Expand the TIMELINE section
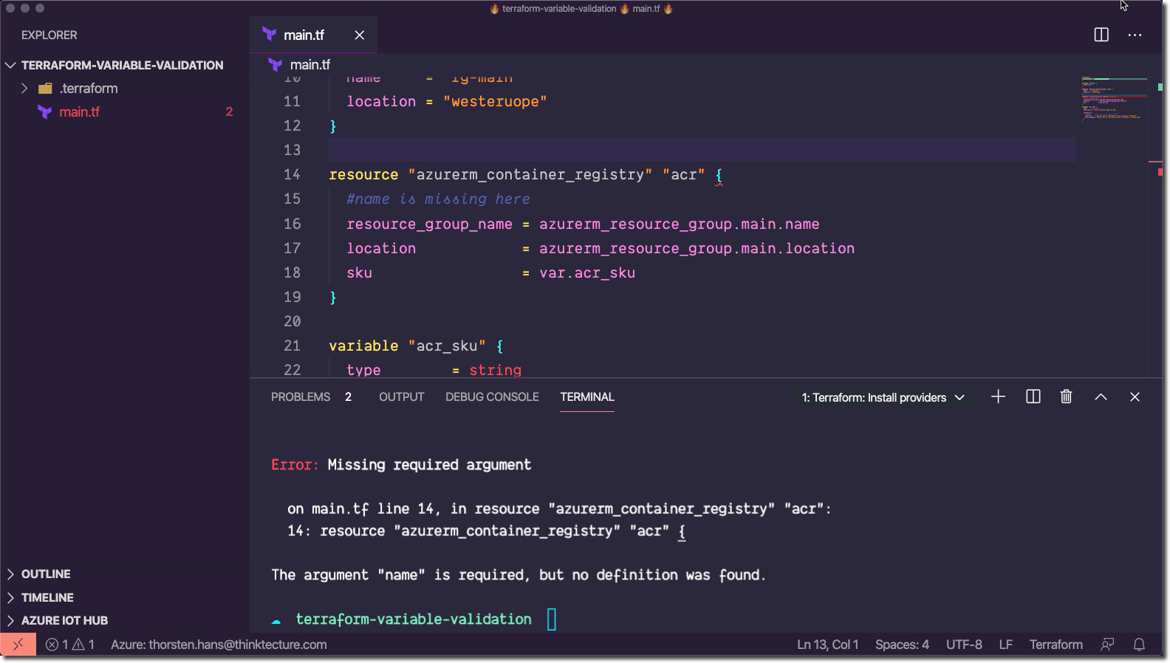Viewport: 1170px width, 663px height. coord(47,597)
